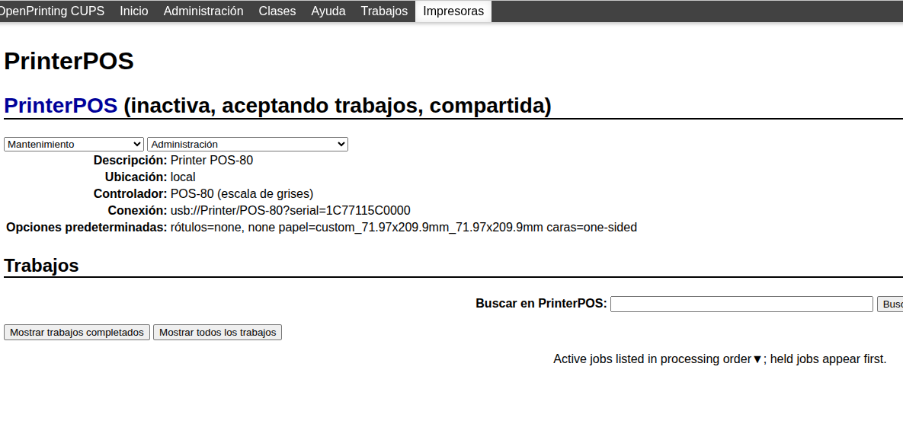Click the Opciones predeterminadas label
The width and height of the screenshot is (903, 424).
[x=86, y=228]
